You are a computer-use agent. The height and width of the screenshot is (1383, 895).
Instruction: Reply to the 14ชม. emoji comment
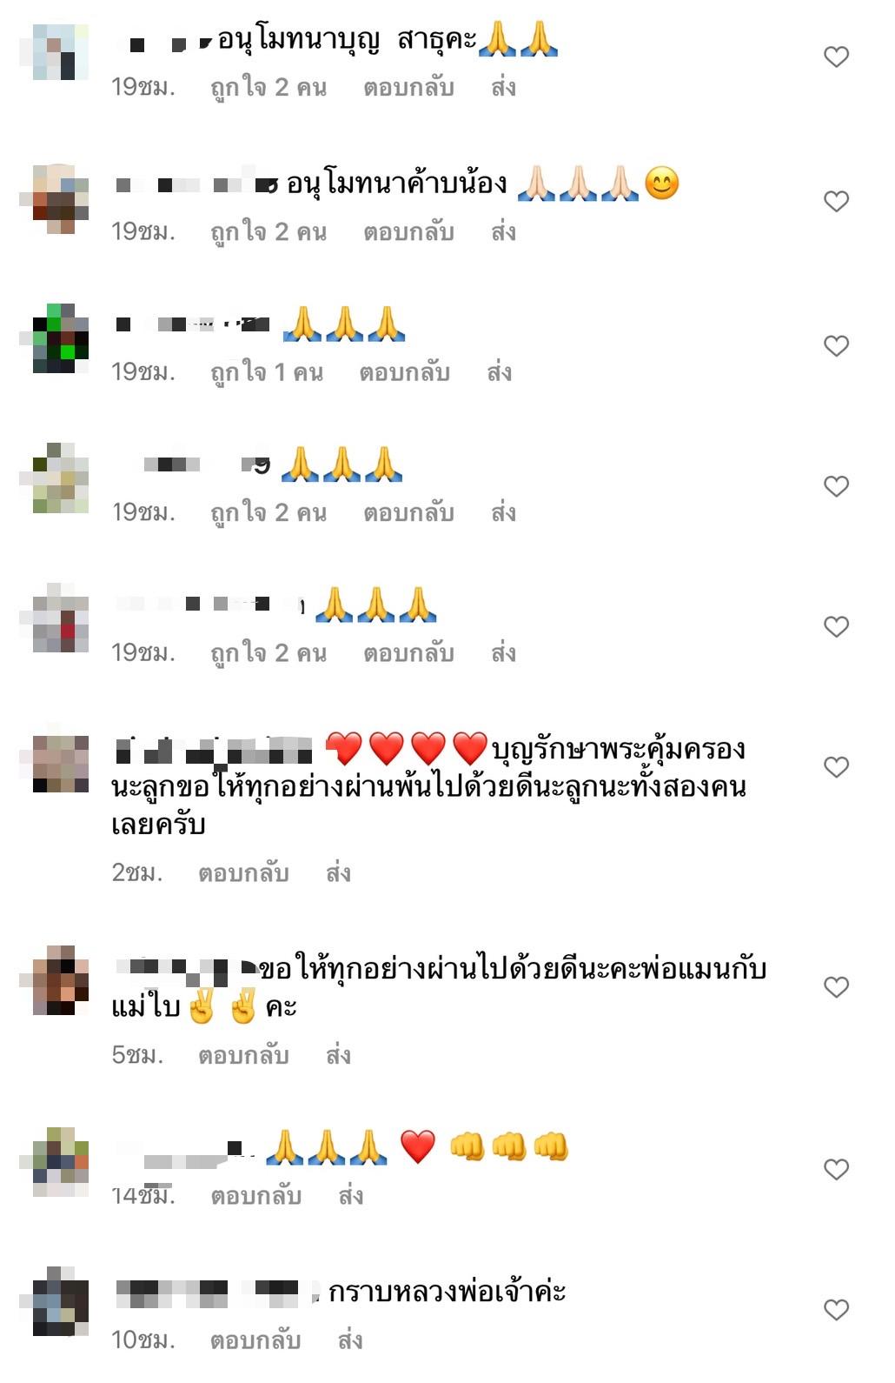tap(256, 1197)
